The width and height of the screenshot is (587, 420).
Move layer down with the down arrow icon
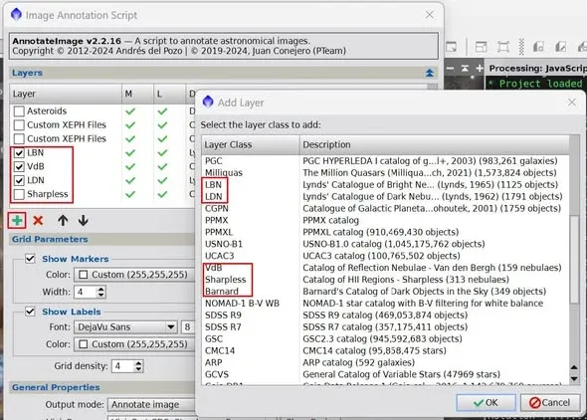pos(84,221)
